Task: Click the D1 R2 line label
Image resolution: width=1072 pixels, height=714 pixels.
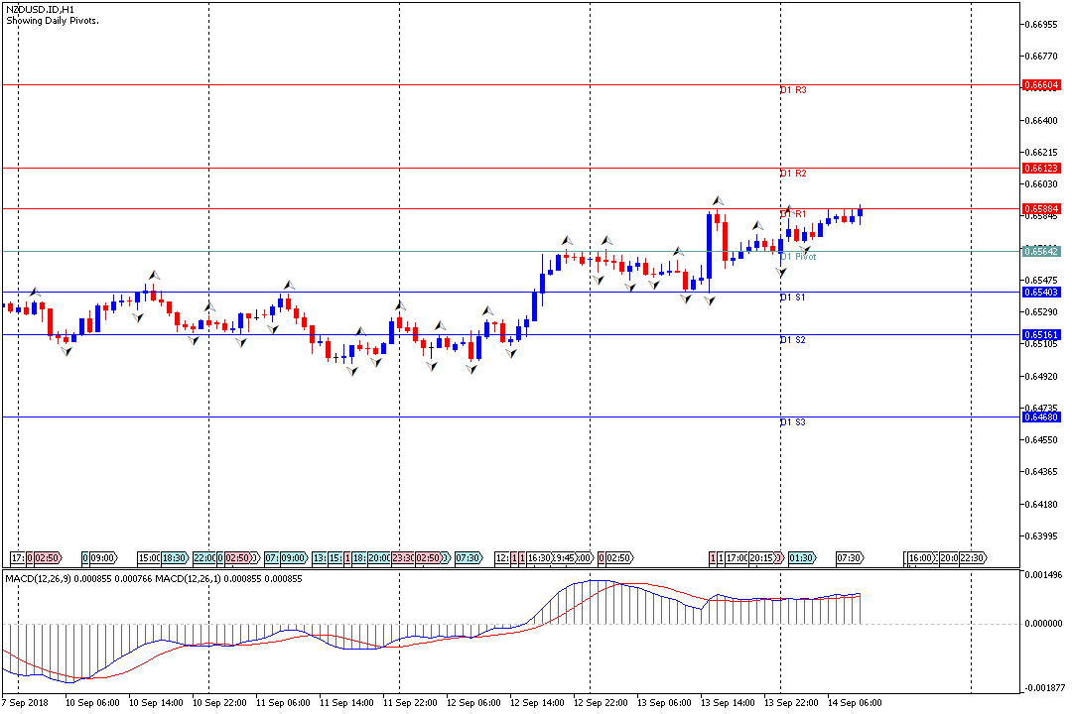Action: click(x=794, y=174)
